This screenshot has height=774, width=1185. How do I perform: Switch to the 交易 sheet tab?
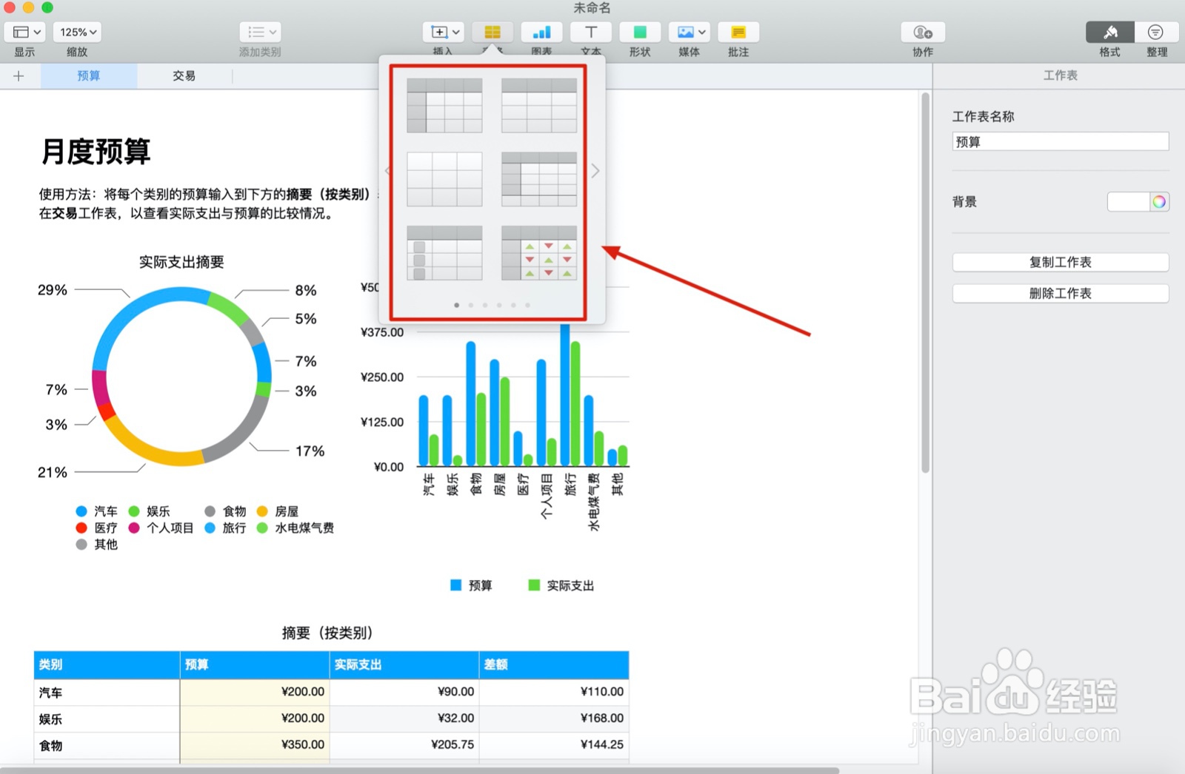coord(182,75)
